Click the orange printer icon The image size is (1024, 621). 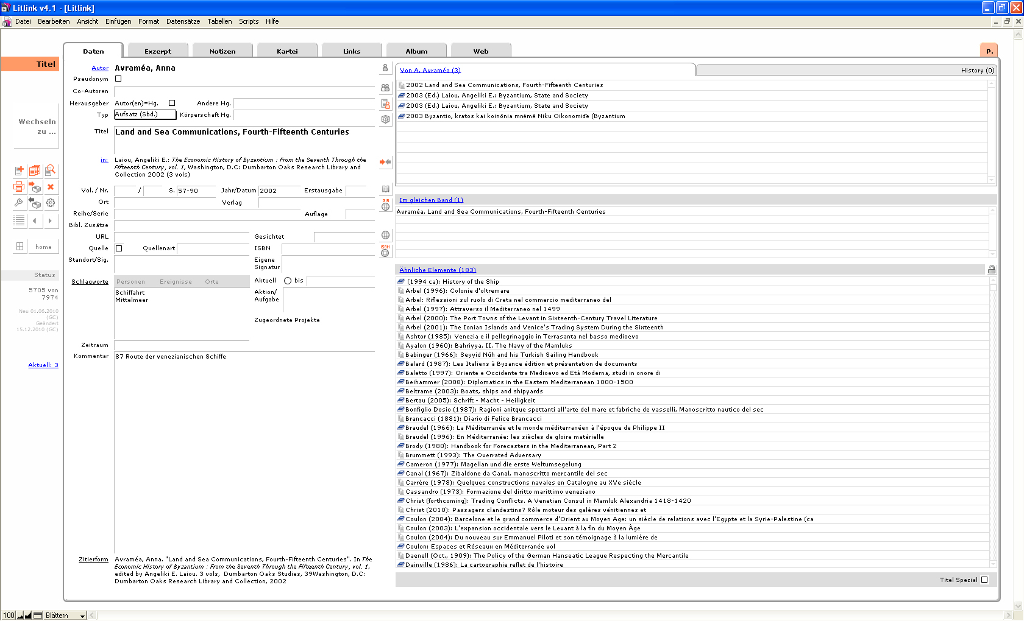[20, 187]
